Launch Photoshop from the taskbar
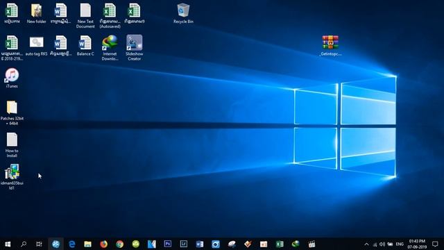The width and height of the screenshot is (444, 250). point(168,244)
